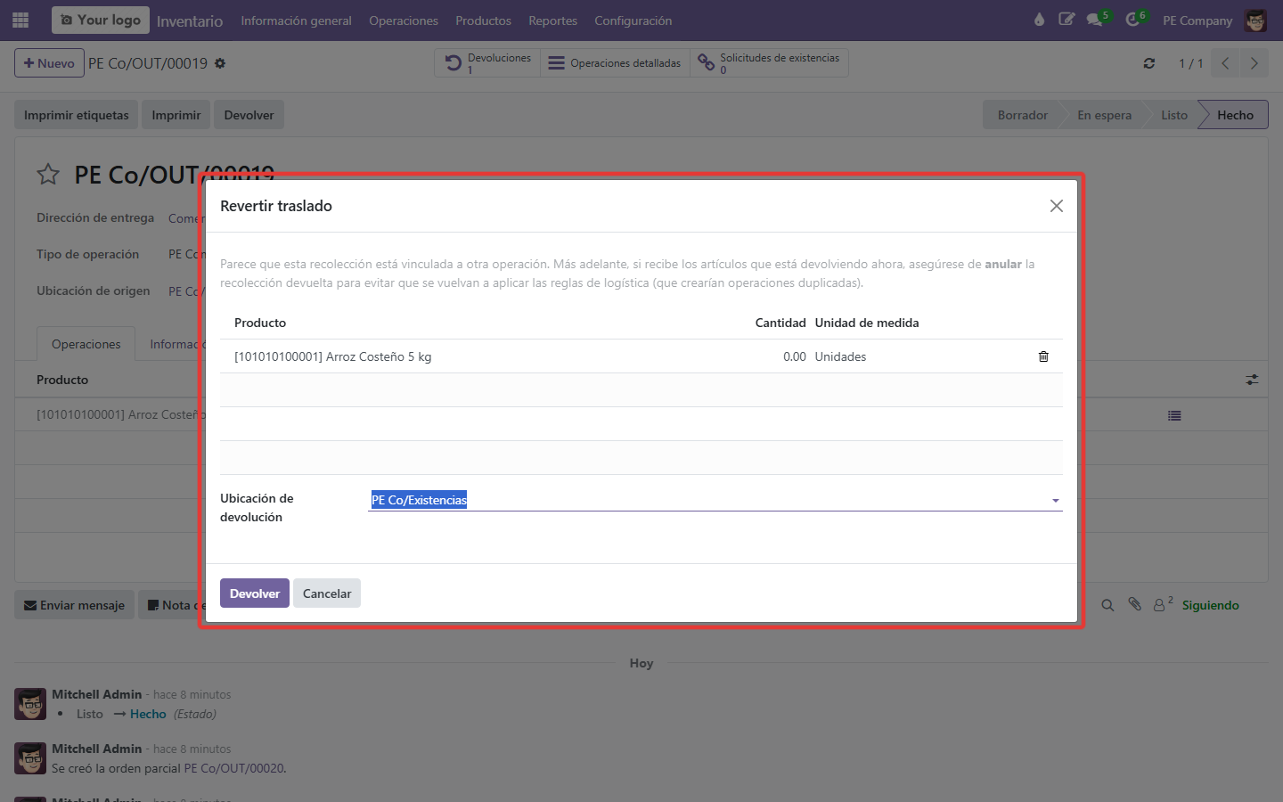Expand Ubicación de devolución dropdown arrow
1283x802 pixels.
click(1056, 501)
